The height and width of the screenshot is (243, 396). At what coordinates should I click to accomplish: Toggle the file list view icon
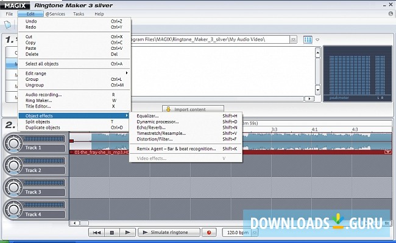308,39
